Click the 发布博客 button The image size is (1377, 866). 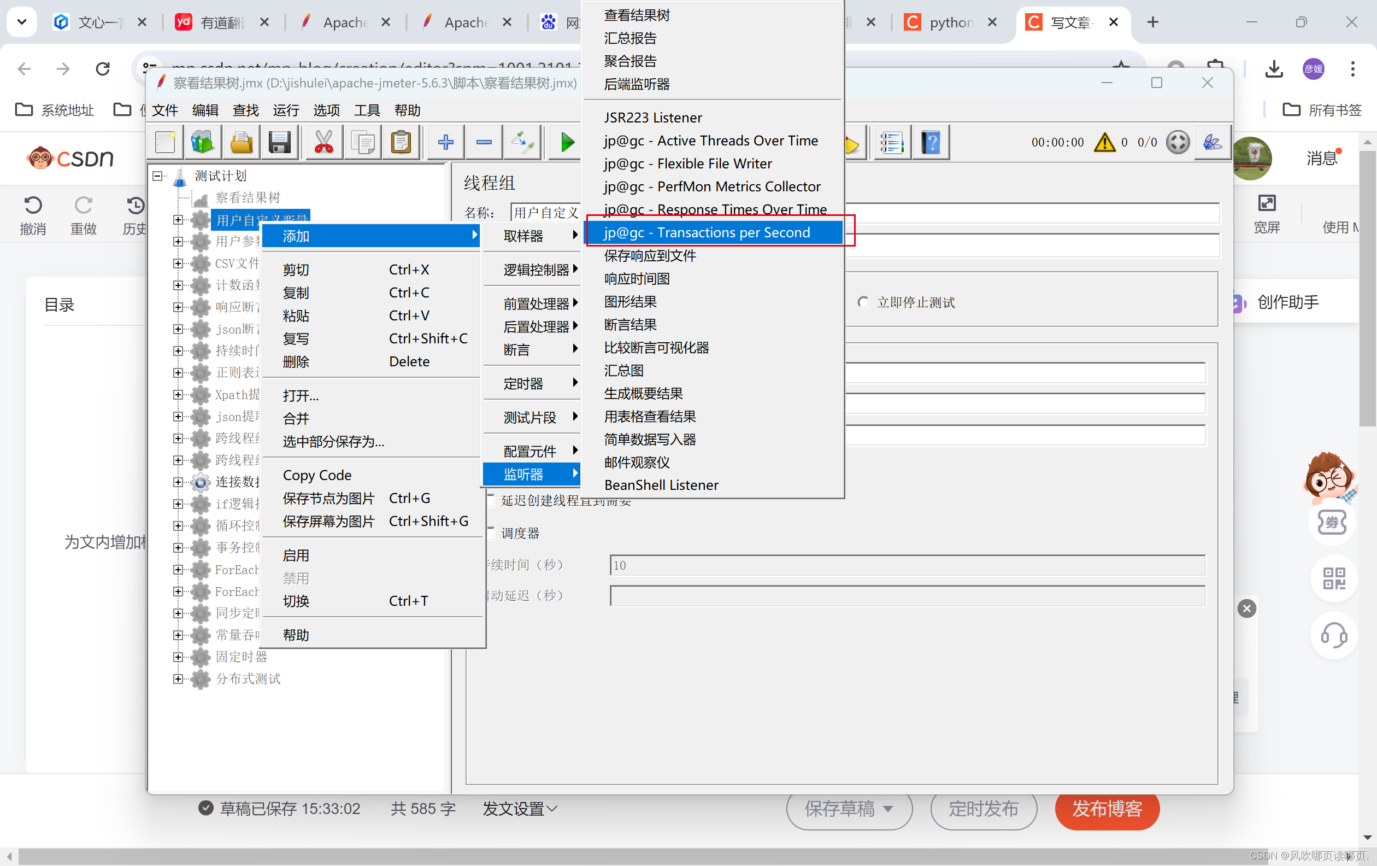(1107, 809)
